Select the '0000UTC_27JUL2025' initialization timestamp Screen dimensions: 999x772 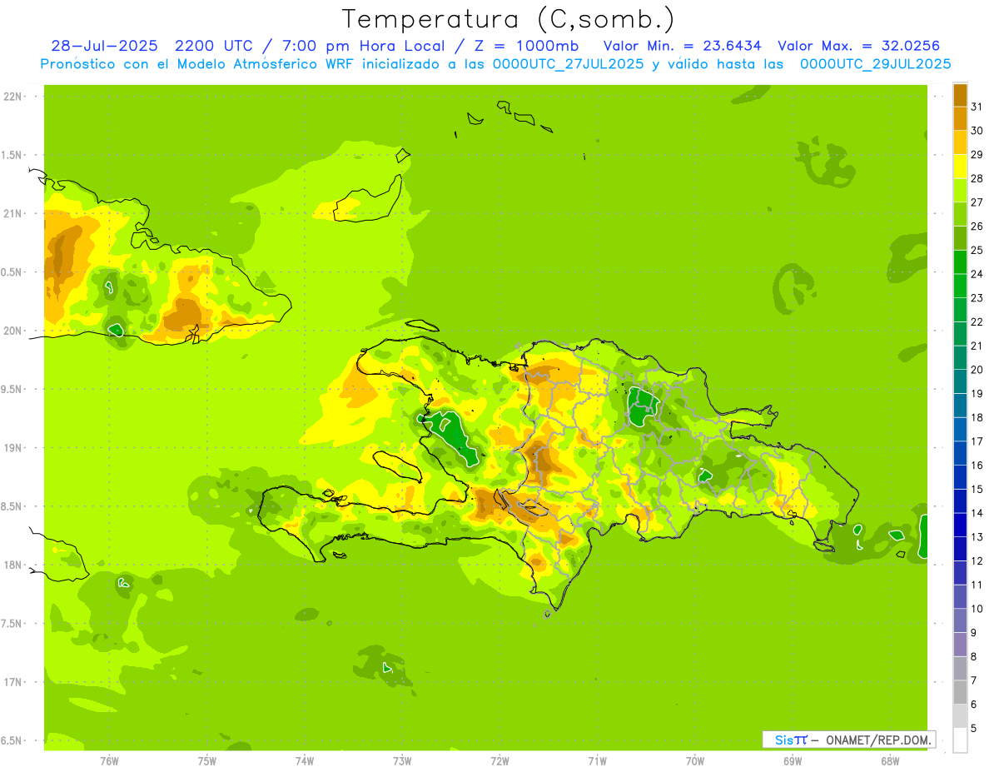click(x=569, y=64)
